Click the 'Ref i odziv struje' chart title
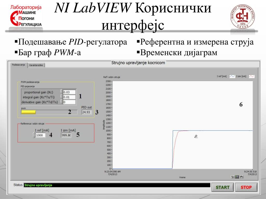This screenshot has height=199, width=266. click(x=112, y=77)
